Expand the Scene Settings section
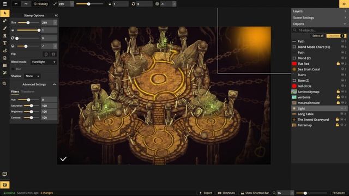Screen dimensions: 349x196 [x=320, y=17]
